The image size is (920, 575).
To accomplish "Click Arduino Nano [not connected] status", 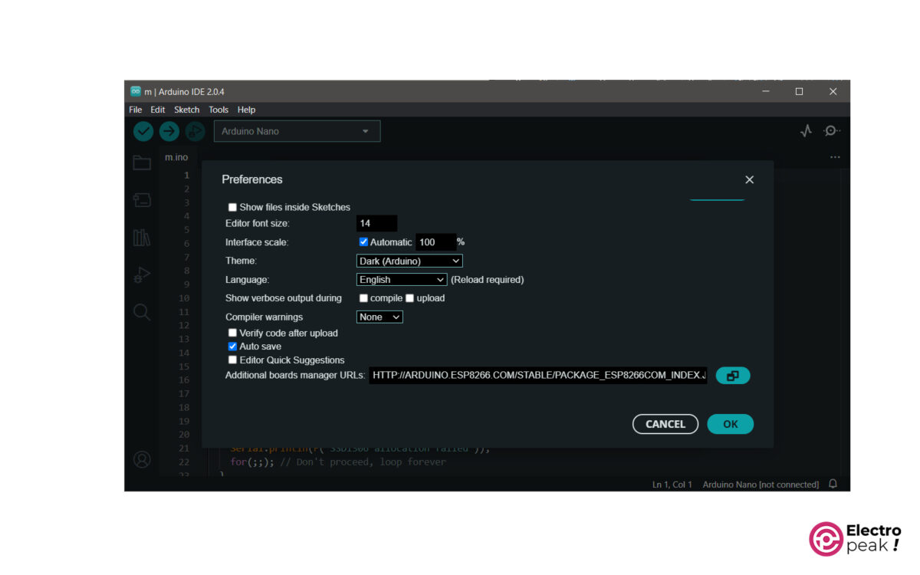I will tap(761, 485).
